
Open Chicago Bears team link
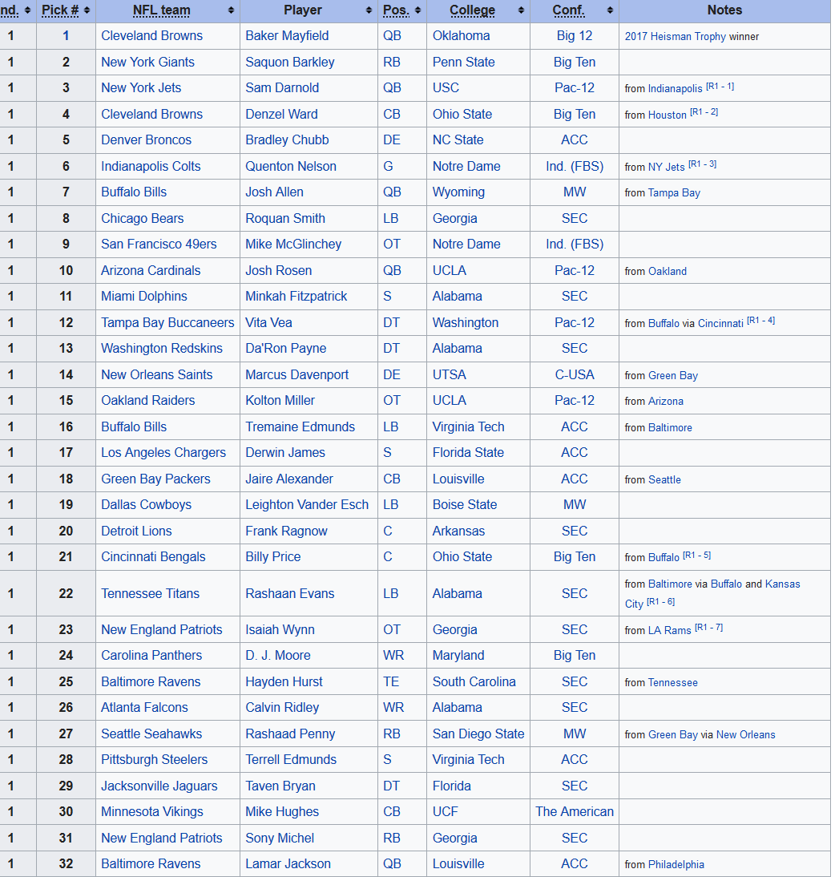142,218
